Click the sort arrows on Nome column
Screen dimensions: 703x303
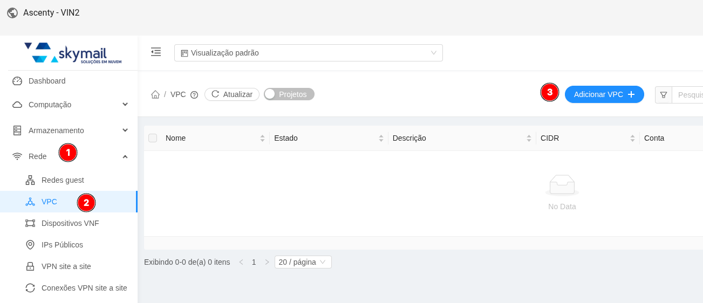(262, 138)
